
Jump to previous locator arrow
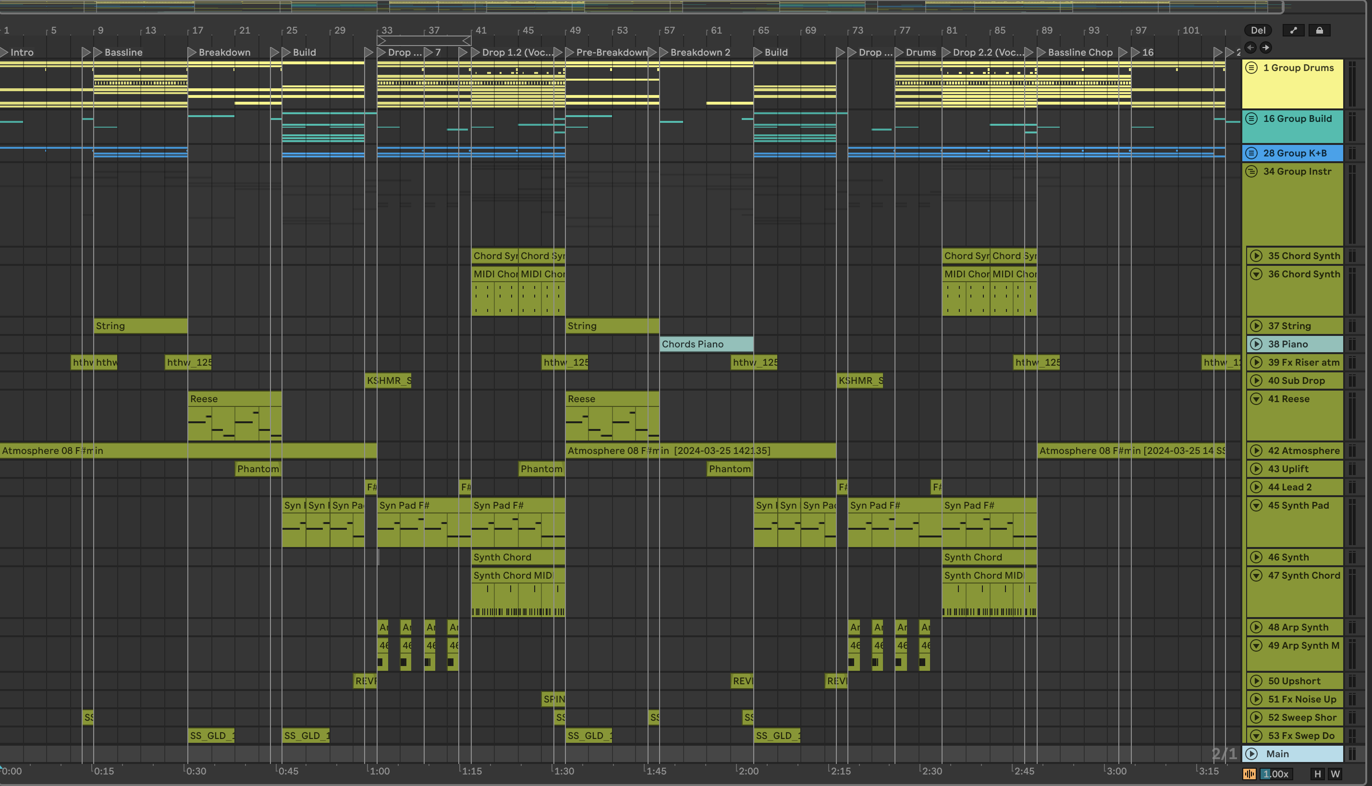[1250, 48]
